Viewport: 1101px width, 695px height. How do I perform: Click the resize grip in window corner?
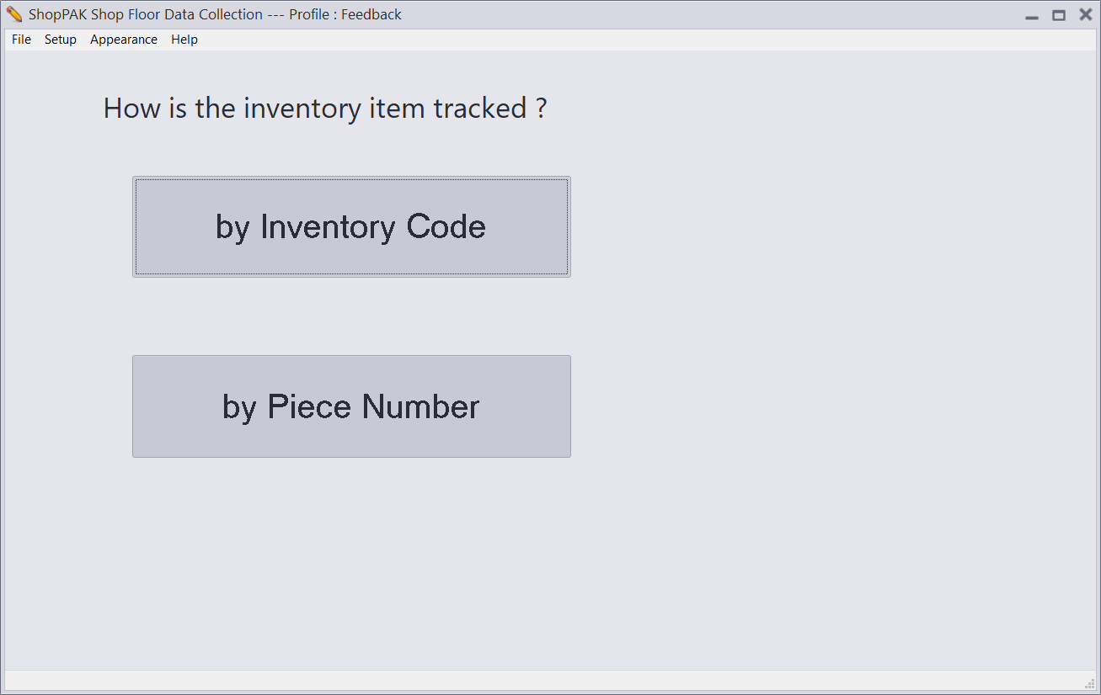pyautogui.click(x=1090, y=682)
